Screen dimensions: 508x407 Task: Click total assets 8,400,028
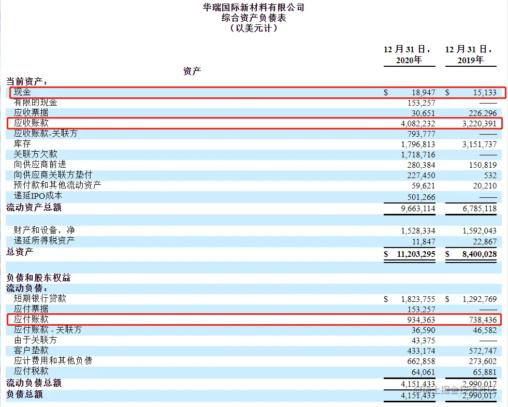pos(480,254)
